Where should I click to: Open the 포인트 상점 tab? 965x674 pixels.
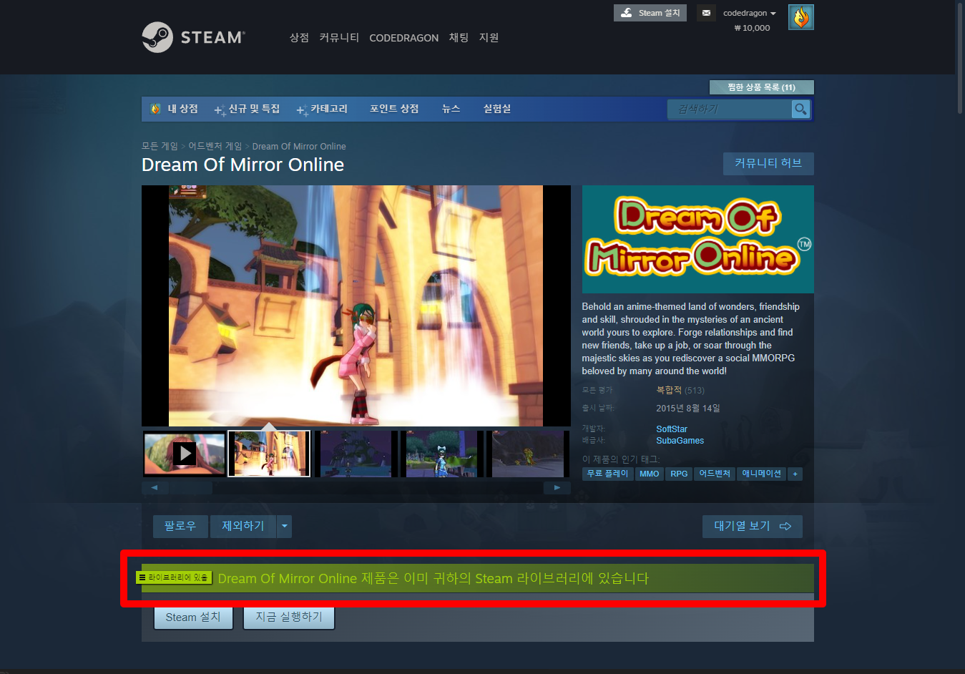click(x=394, y=109)
